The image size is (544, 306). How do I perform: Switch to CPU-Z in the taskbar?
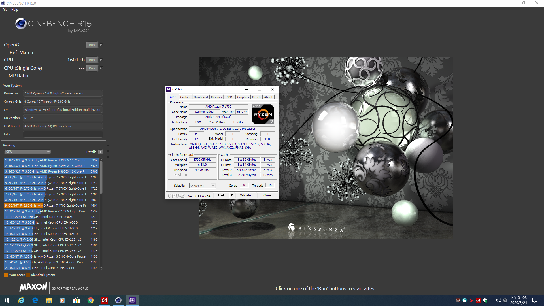pos(132,300)
